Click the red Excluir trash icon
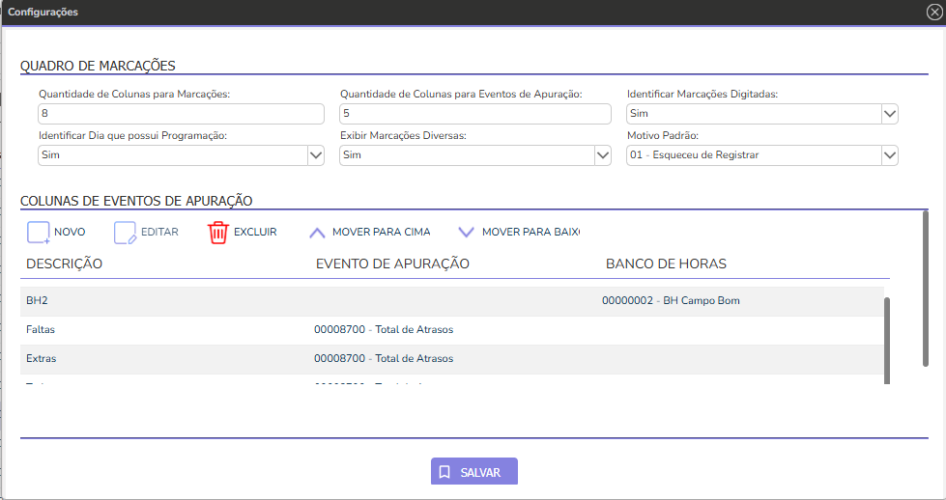 [218, 233]
